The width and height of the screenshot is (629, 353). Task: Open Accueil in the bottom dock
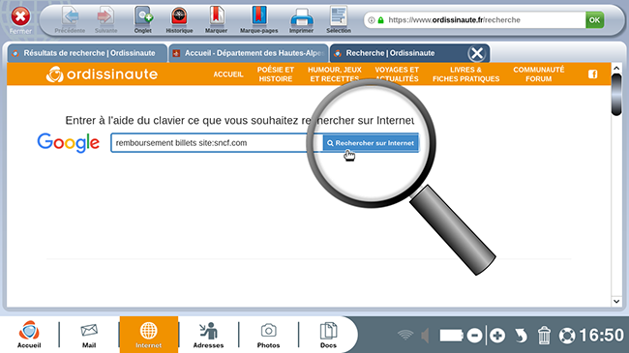click(29, 335)
